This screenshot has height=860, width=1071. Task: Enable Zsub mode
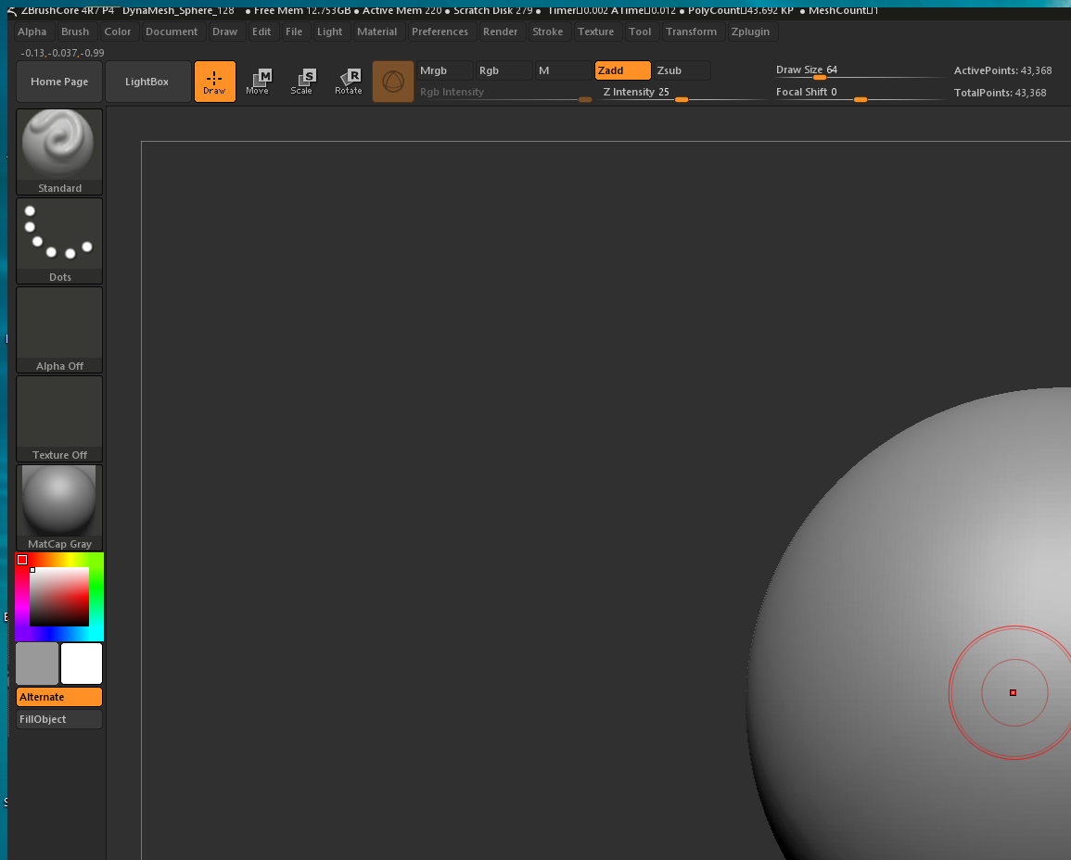coord(682,70)
